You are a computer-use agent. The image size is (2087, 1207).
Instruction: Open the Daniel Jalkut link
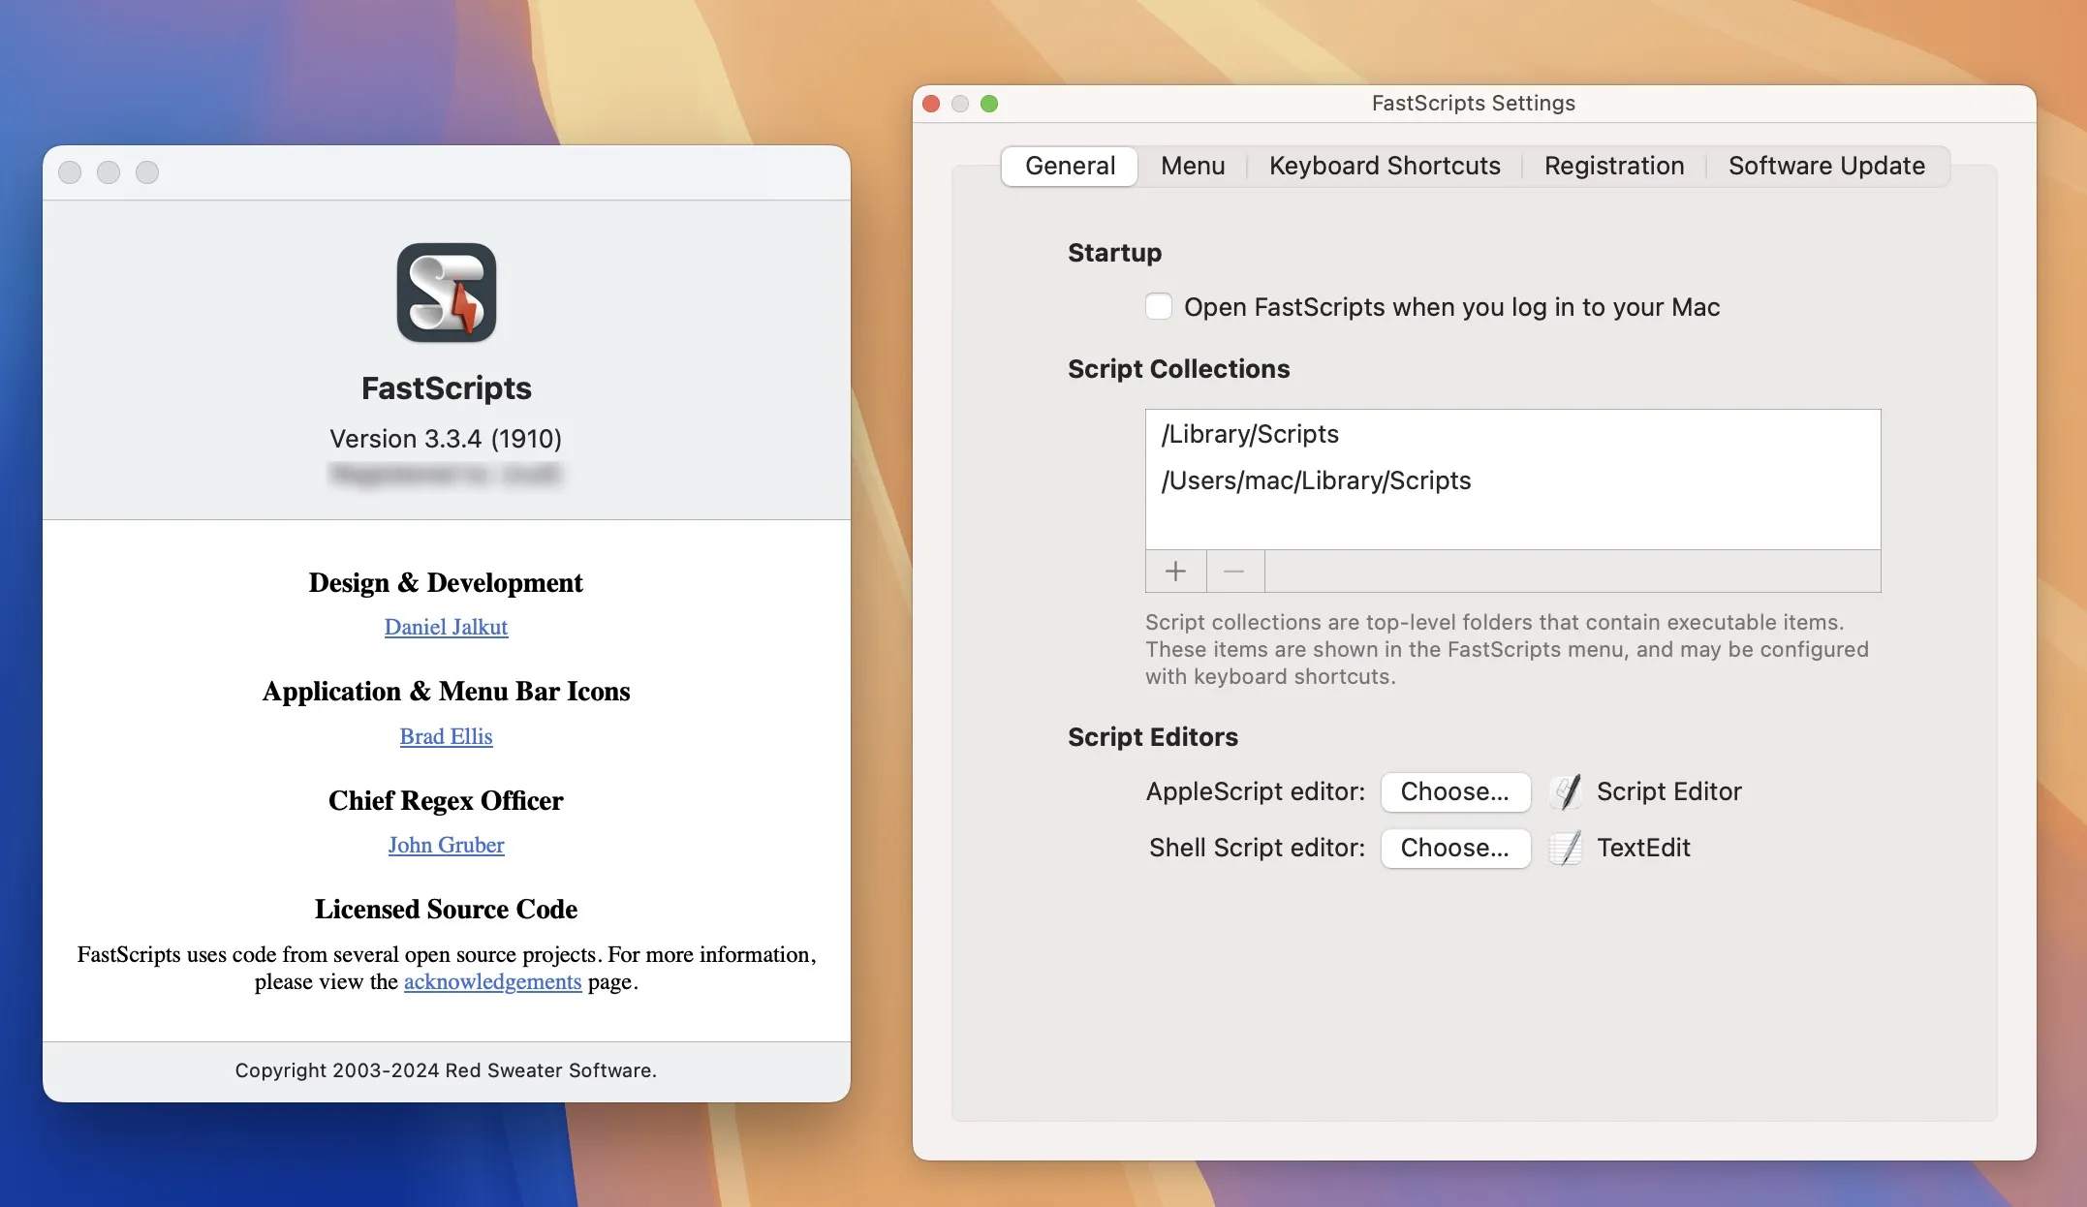[x=446, y=627]
